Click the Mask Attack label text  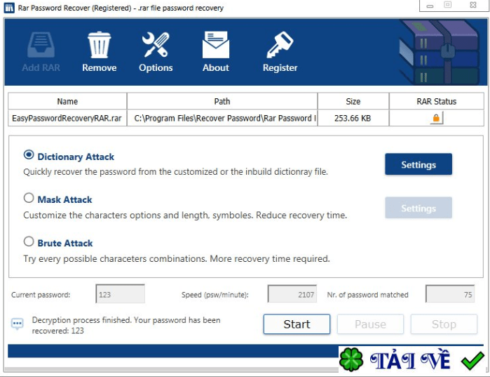[64, 199]
